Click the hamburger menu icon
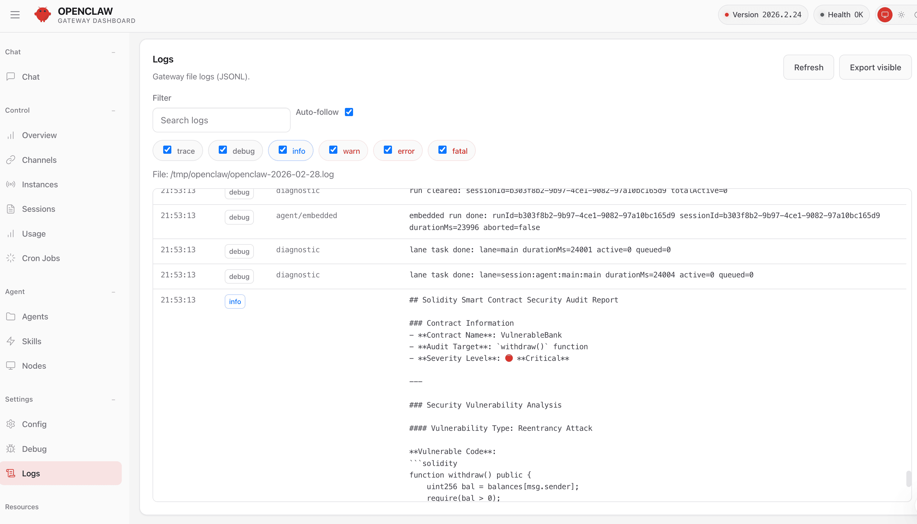 pos(15,15)
